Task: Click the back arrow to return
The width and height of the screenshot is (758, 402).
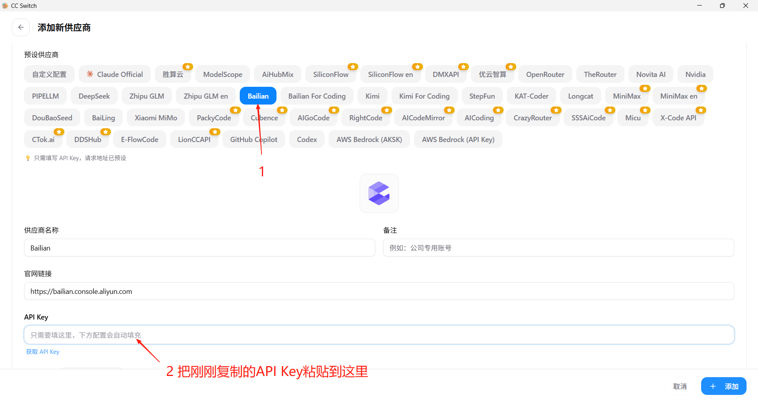Action: coord(21,27)
